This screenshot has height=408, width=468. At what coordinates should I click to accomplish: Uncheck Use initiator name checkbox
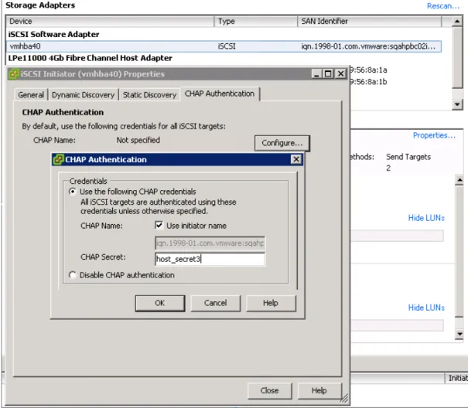coord(159,225)
